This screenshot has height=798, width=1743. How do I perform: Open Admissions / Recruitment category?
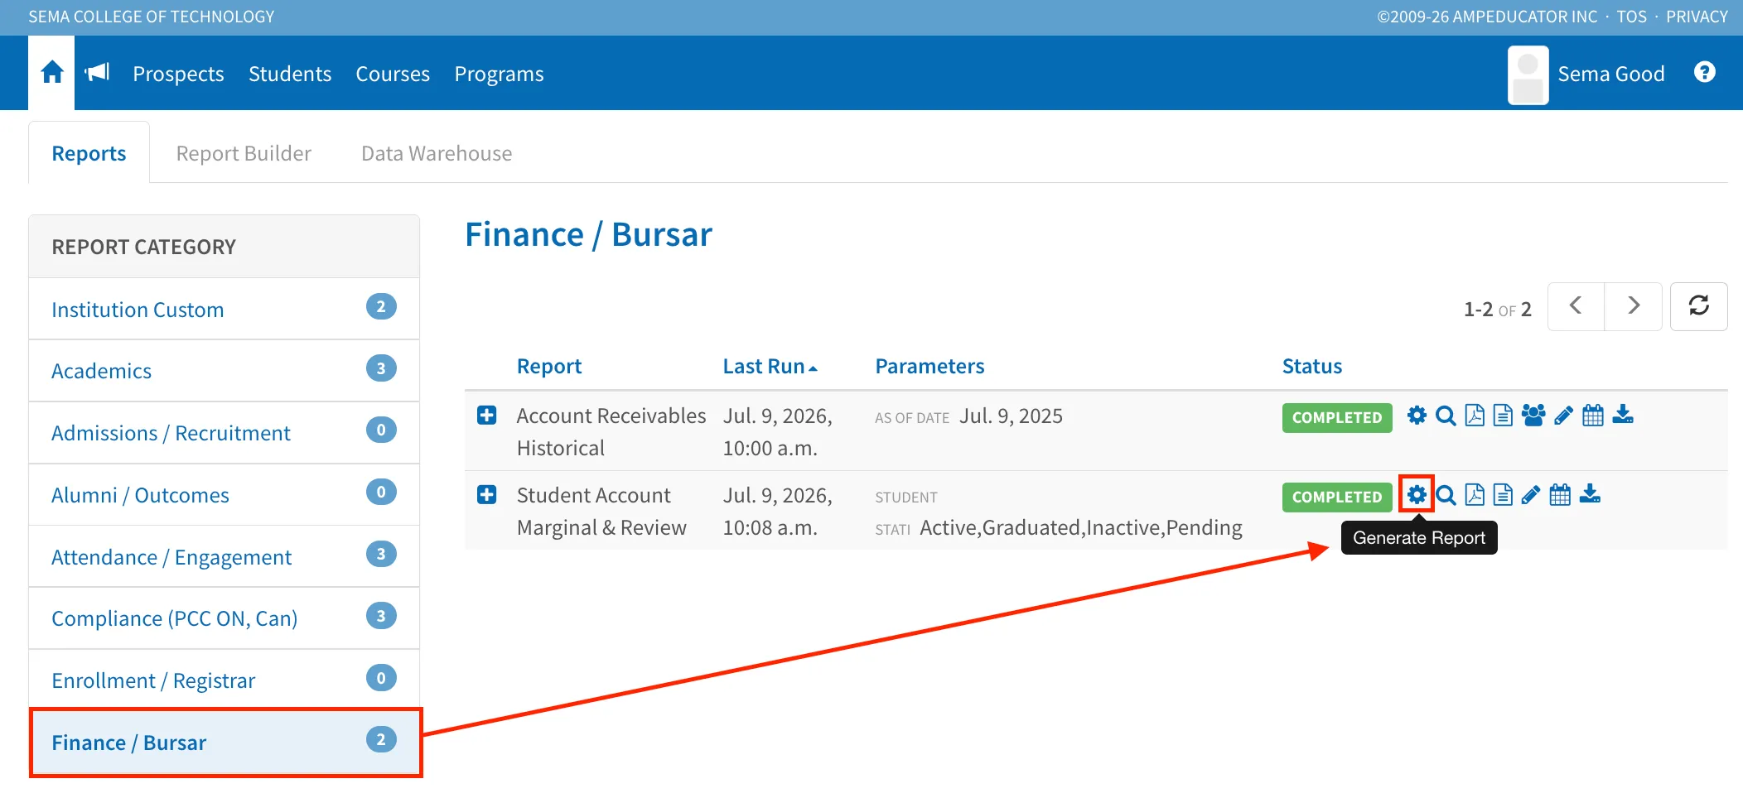coord(224,433)
